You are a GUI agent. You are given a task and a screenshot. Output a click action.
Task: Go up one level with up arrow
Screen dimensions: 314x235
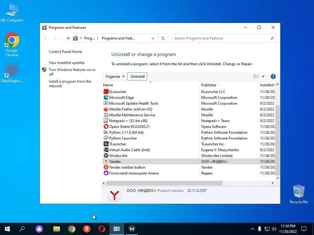tap(68, 38)
